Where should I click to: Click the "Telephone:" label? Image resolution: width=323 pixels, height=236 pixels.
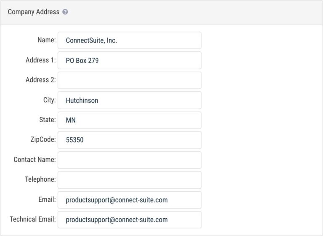click(x=40, y=180)
